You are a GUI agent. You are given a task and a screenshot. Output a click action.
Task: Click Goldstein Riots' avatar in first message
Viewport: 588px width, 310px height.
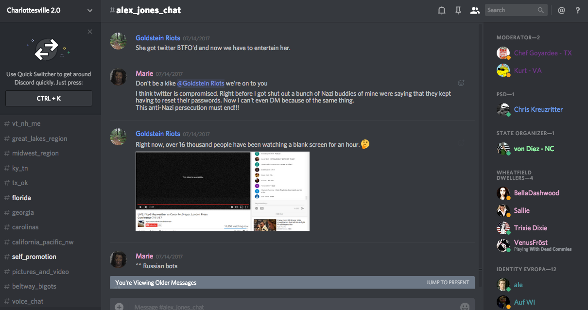(x=119, y=41)
